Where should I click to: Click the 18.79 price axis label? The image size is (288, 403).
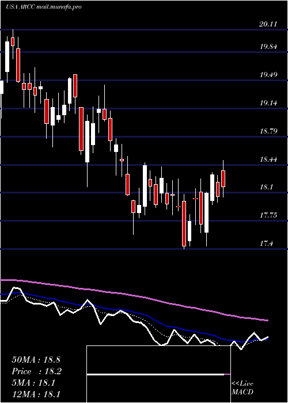pyautogui.click(x=269, y=131)
